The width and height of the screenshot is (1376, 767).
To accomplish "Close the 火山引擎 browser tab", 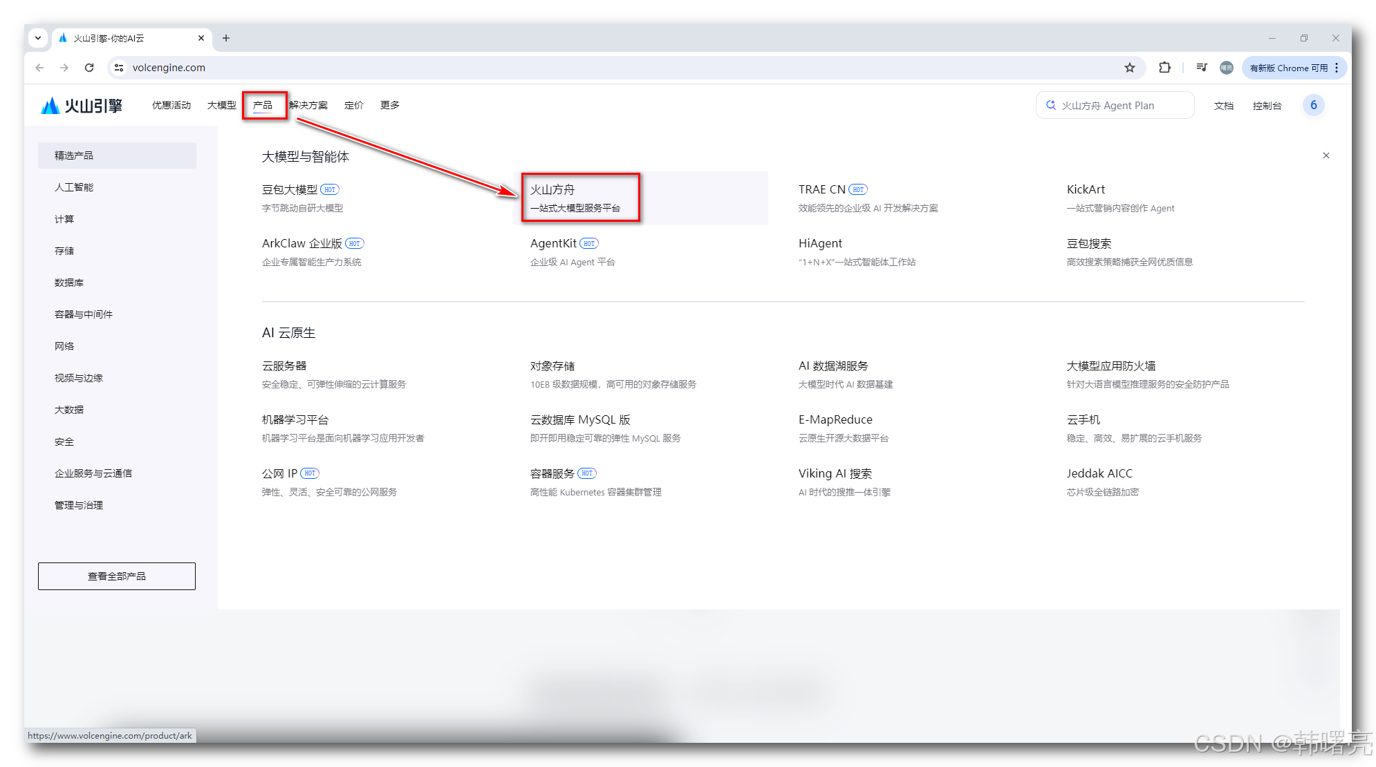I will coord(201,38).
